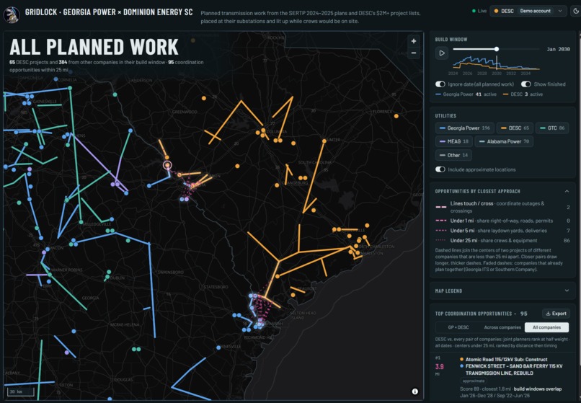The height and width of the screenshot is (403, 581).
Task: Toggle Alabama Power 70 utility filter
Action: pyautogui.click(x=504, y=141)
